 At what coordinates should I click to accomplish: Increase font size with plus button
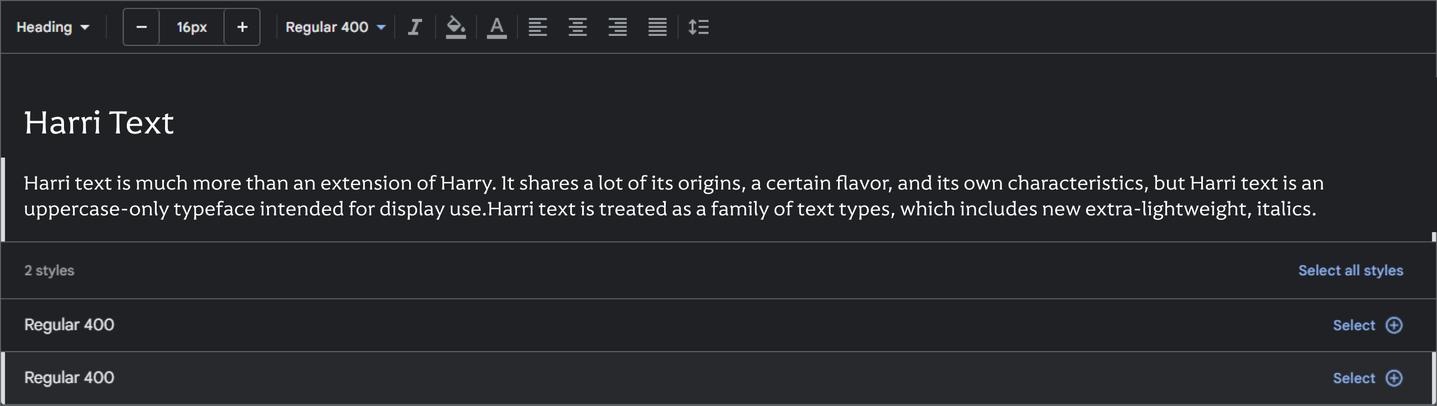click(242, 27)
